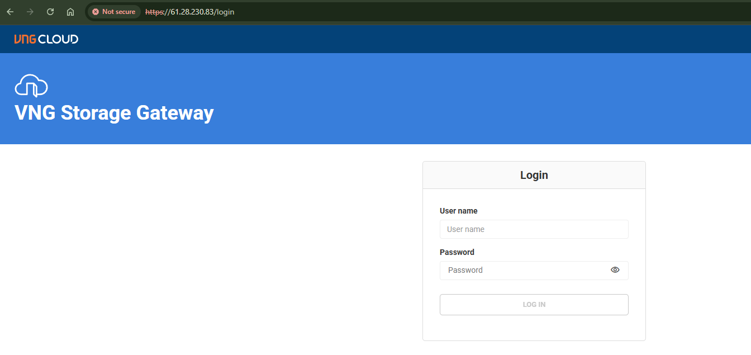Focus the User name input field
Screen dimensions: 751x355
click(x=534, y=229)
